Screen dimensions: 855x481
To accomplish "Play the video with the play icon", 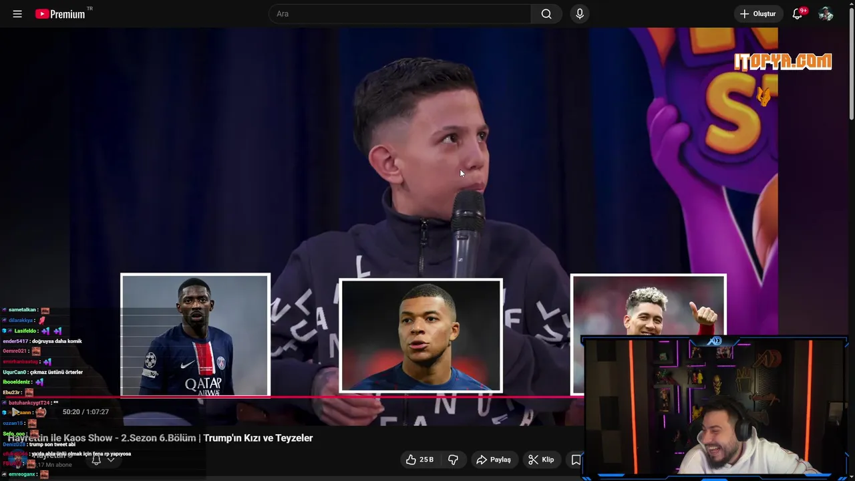I will 16,412.
